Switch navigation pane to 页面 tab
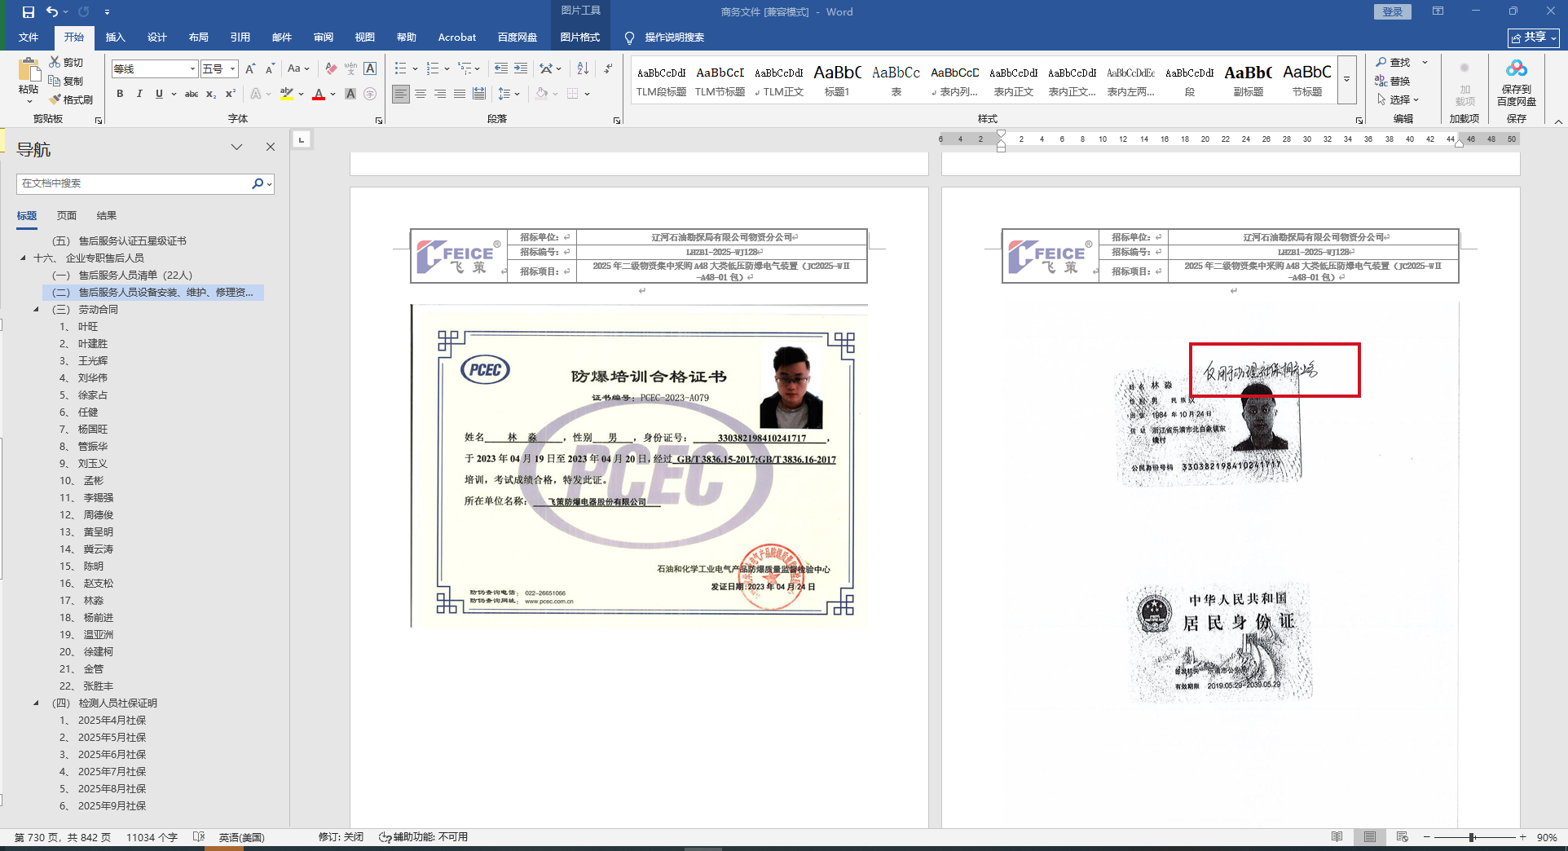The width and height of the screenshot is (1568, 851). pyautogui.click(x=67, y=215)
